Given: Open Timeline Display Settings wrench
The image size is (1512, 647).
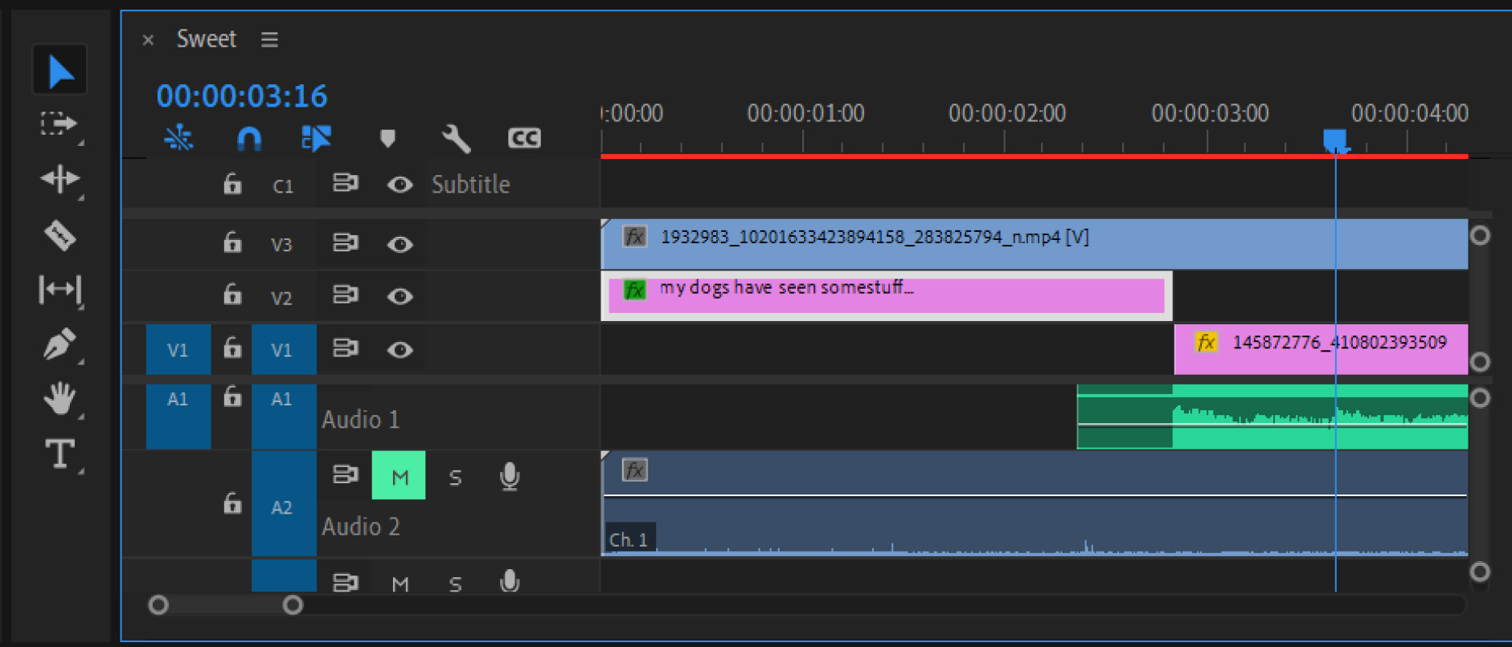Looking at the screenshot, I should click(x=456, y=139).
